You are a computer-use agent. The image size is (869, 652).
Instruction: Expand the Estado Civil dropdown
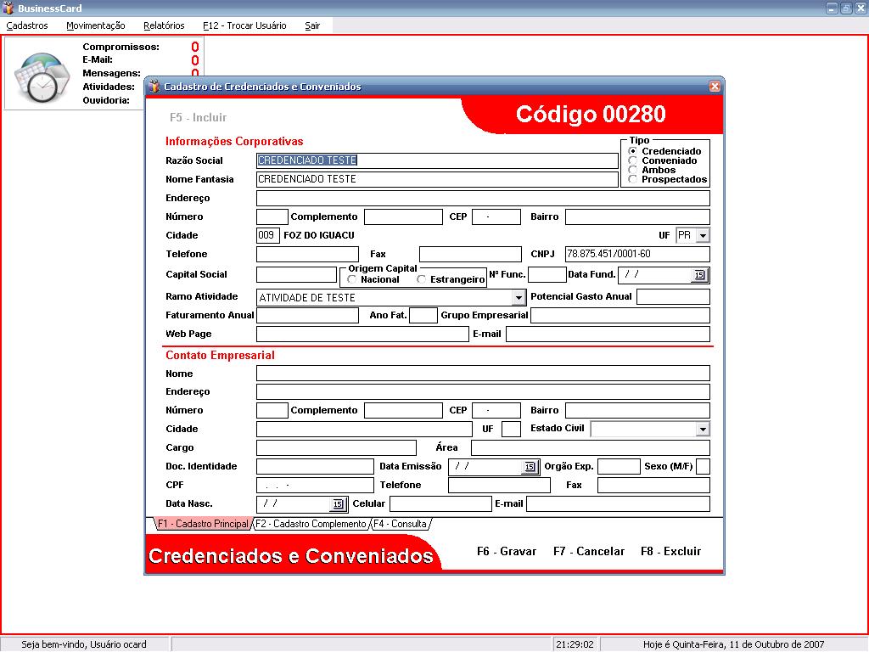coord(703,429)
